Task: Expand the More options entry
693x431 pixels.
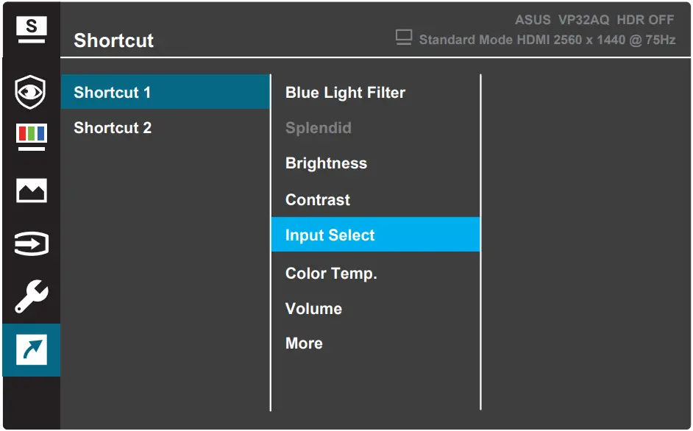Action: tap(304, 343)
